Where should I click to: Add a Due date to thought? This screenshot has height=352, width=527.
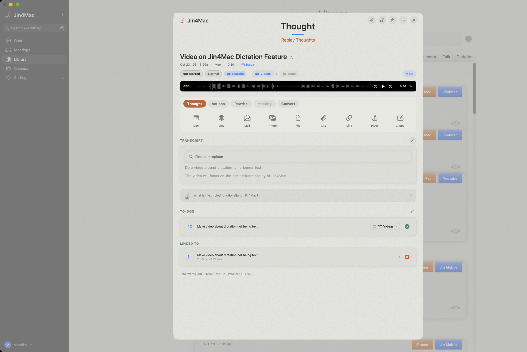coord(196,121)
